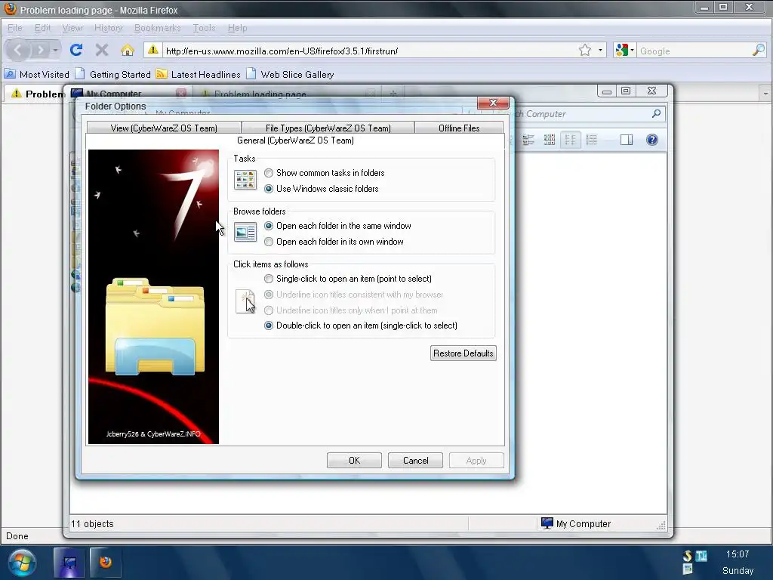Click the My Computer taskbar button
Image resolution: width=773 pixels, height=580 pixels.
pyautogui.click(x=69, y=563)
